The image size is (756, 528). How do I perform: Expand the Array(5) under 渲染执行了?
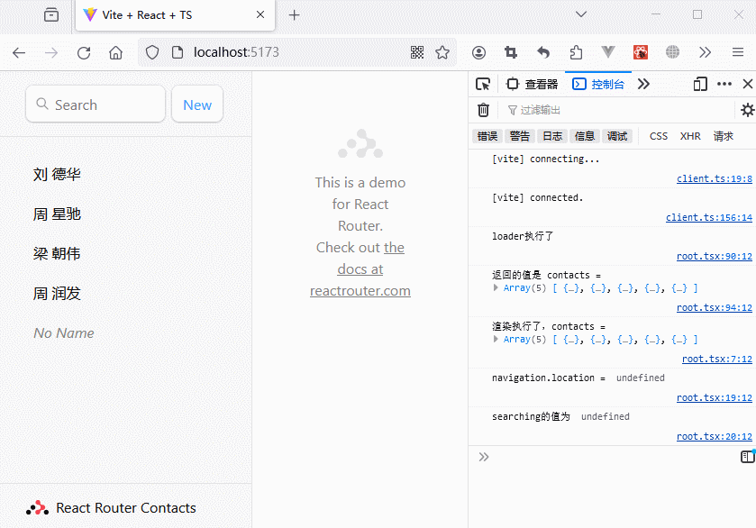coord(496,340)
